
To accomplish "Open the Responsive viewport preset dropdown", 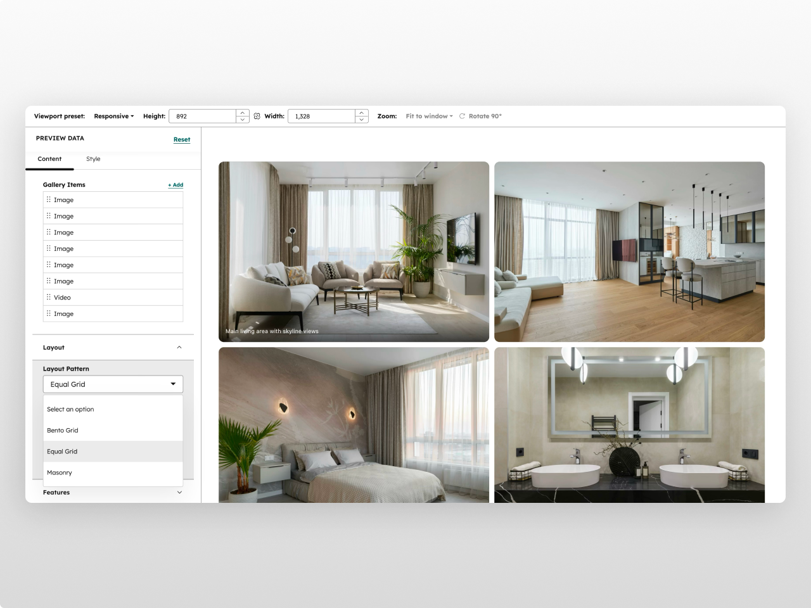I will click(x=113, y=116).
